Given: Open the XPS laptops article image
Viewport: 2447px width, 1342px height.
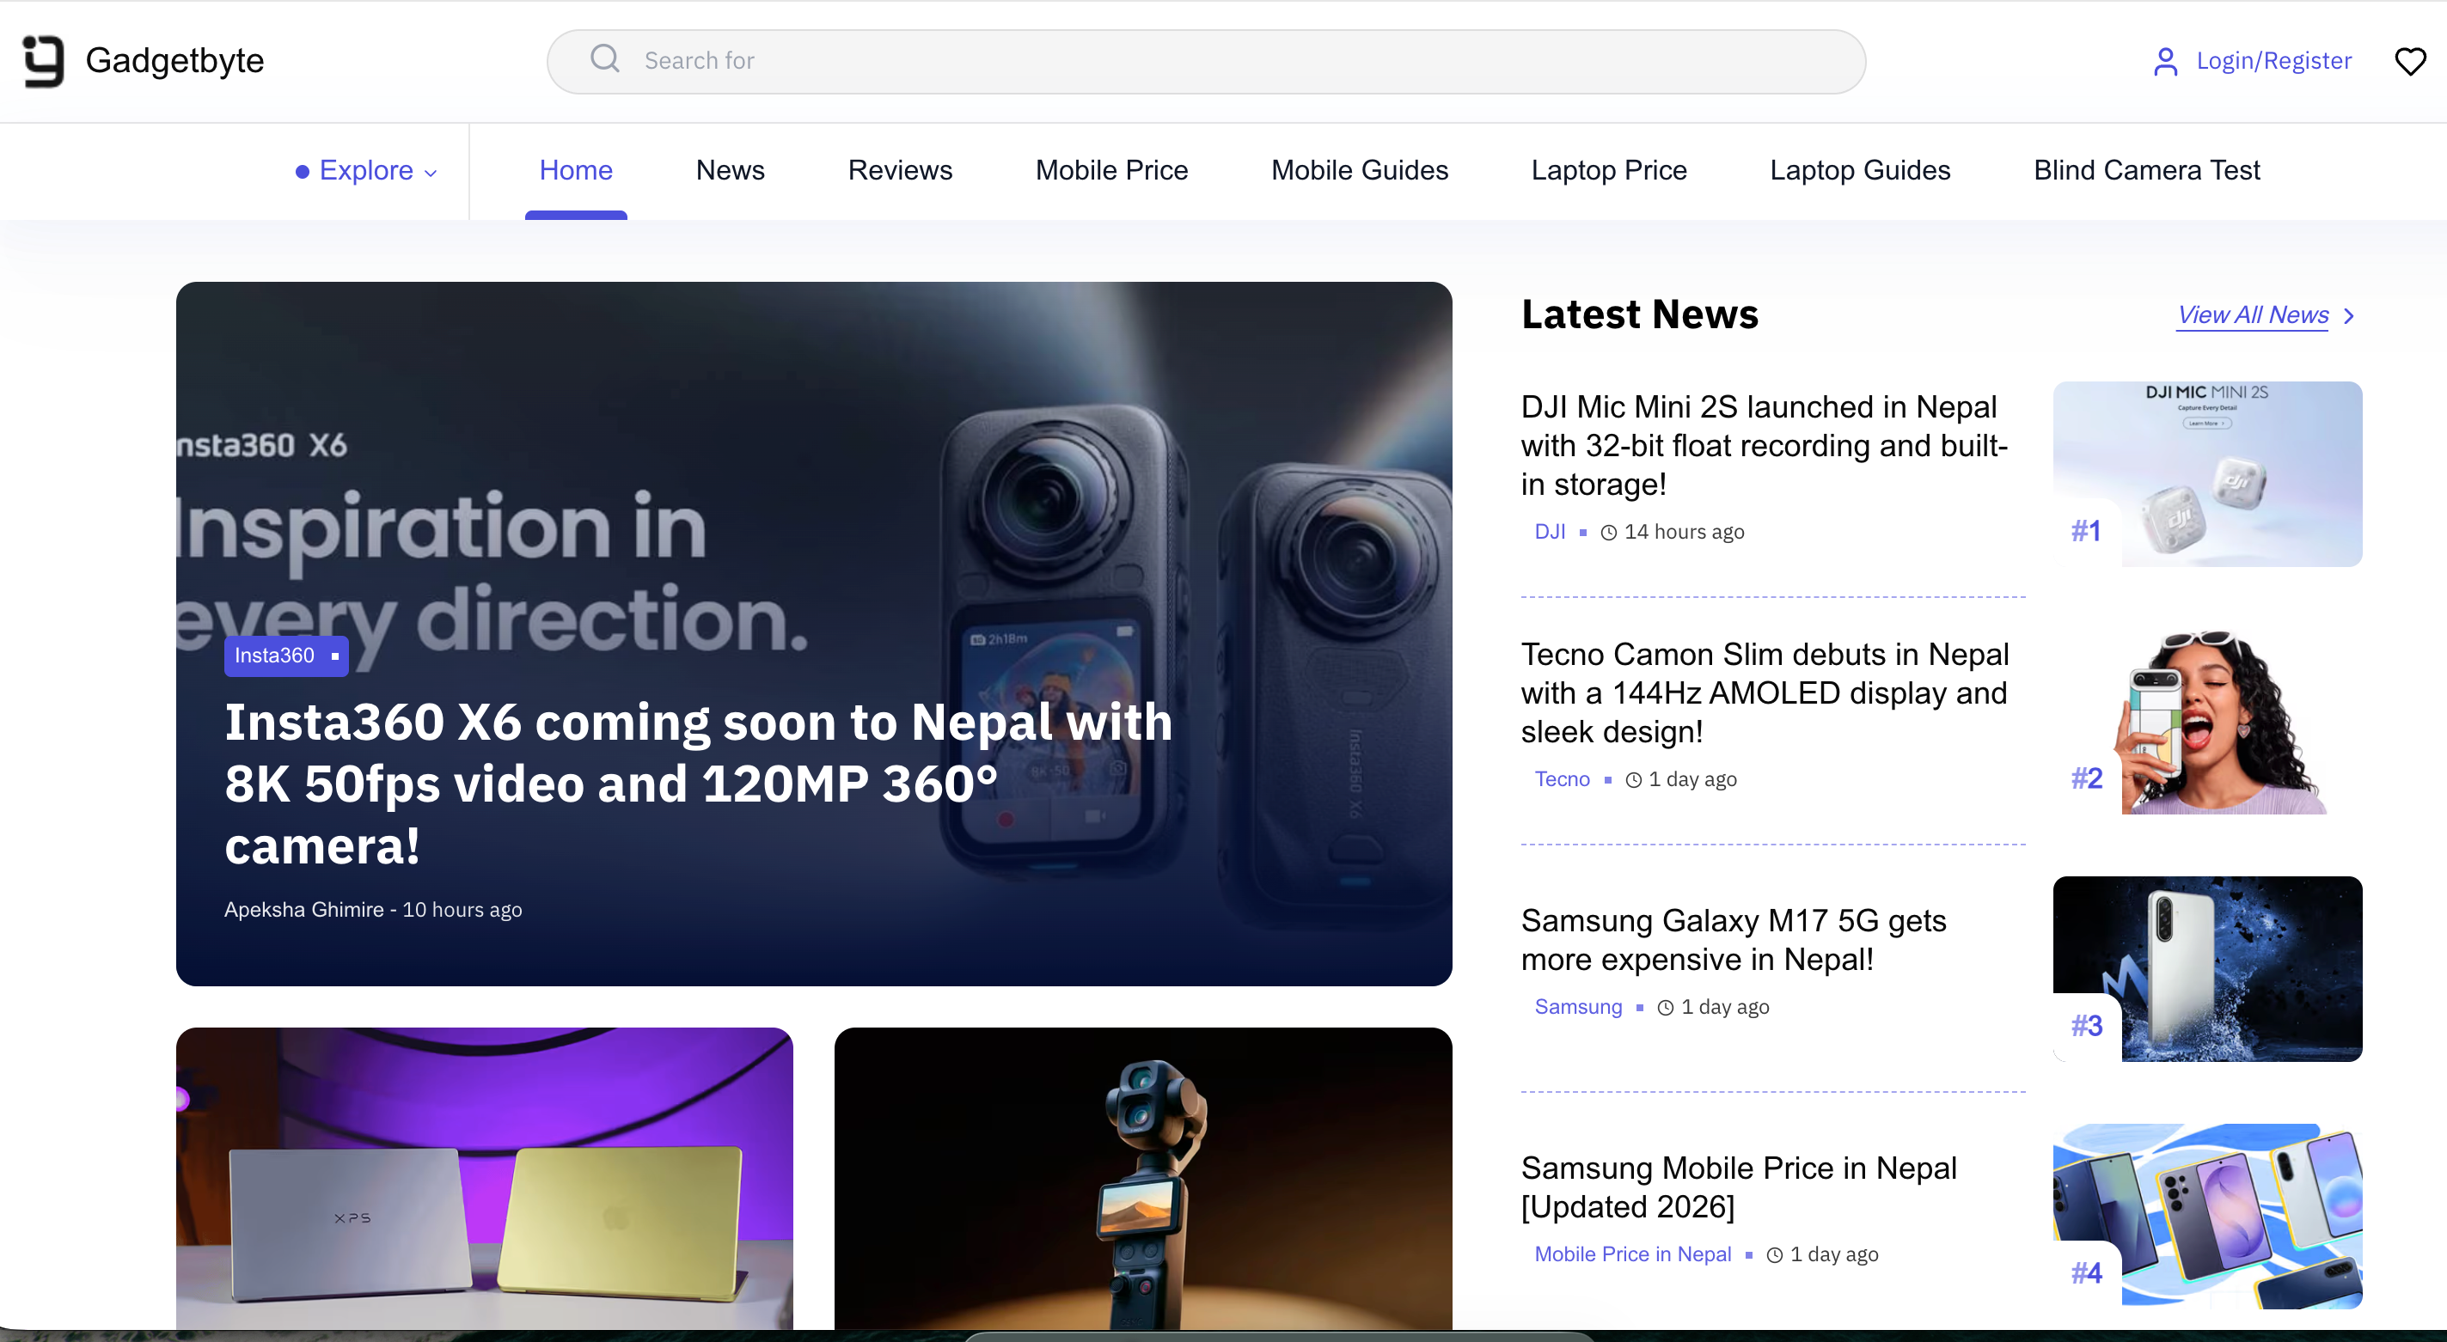Looking at the screenshot, I should click(x=484, y=1178).
